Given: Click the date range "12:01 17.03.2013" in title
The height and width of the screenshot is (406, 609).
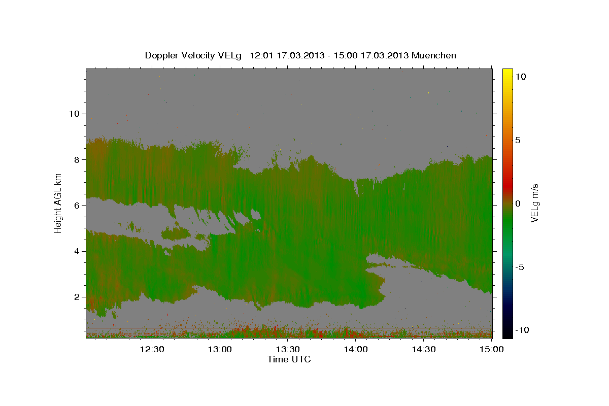Looking at the screenshot, I should pyautogui.click(x=286, y=55).
